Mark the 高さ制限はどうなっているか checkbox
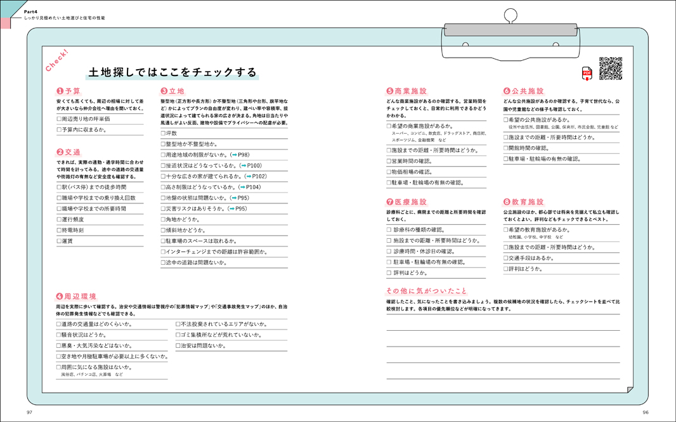 coord(164,188)
